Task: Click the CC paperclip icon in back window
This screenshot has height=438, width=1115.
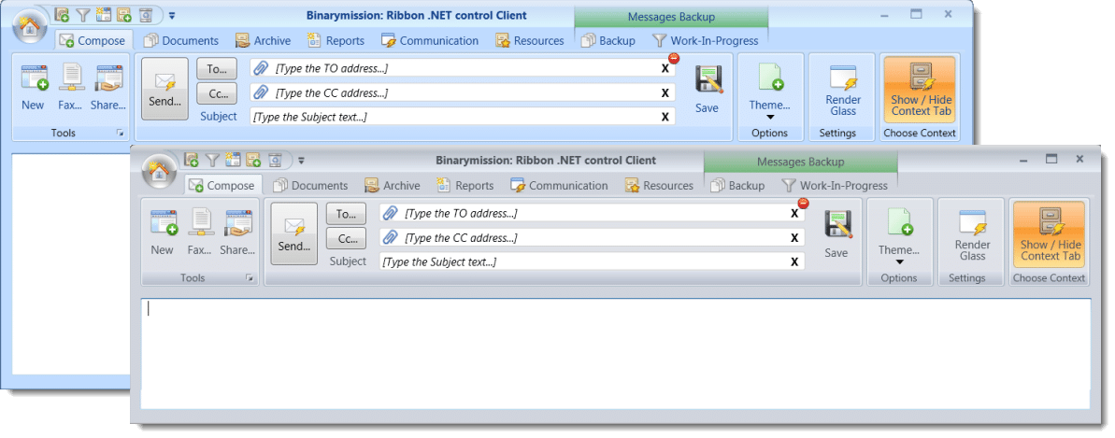Action: [261, 92]
